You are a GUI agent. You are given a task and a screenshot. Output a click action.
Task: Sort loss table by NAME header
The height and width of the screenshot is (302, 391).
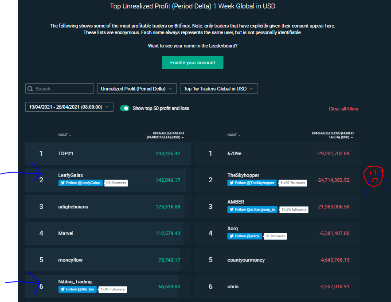coord(234,135)
